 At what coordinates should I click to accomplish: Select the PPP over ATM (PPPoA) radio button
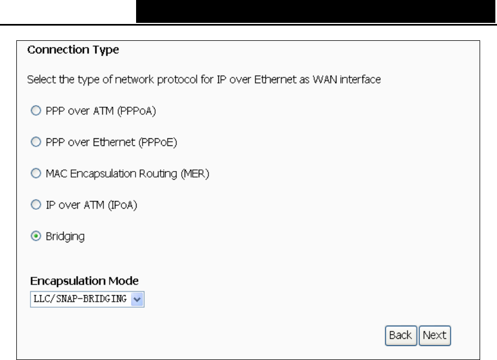pos(36,111)
